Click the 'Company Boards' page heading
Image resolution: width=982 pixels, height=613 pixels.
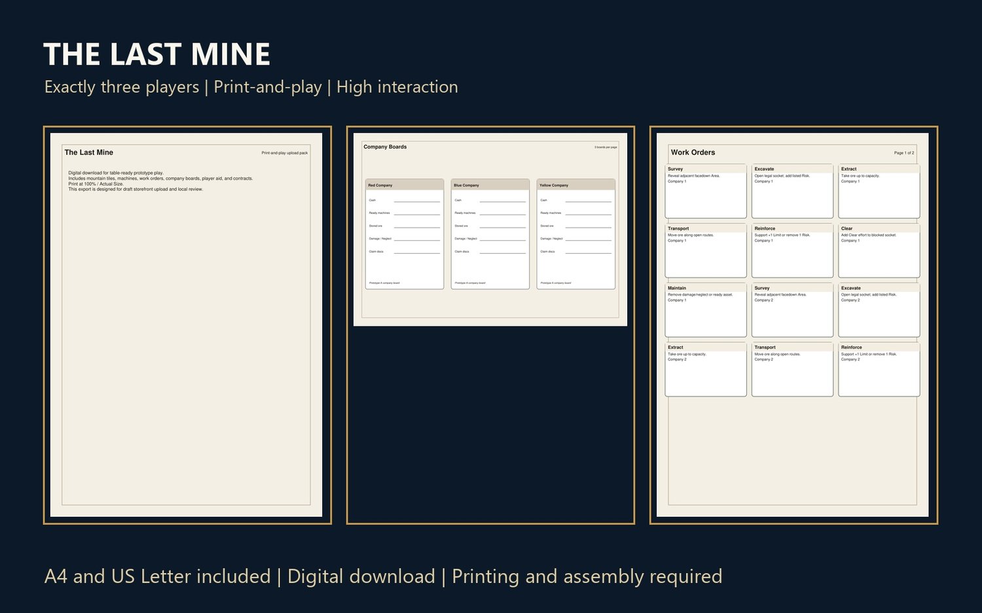pos(385,147)
